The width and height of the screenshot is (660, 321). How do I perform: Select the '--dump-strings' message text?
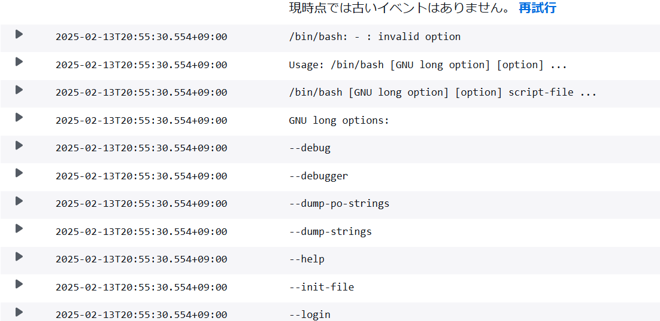[331, 231]
